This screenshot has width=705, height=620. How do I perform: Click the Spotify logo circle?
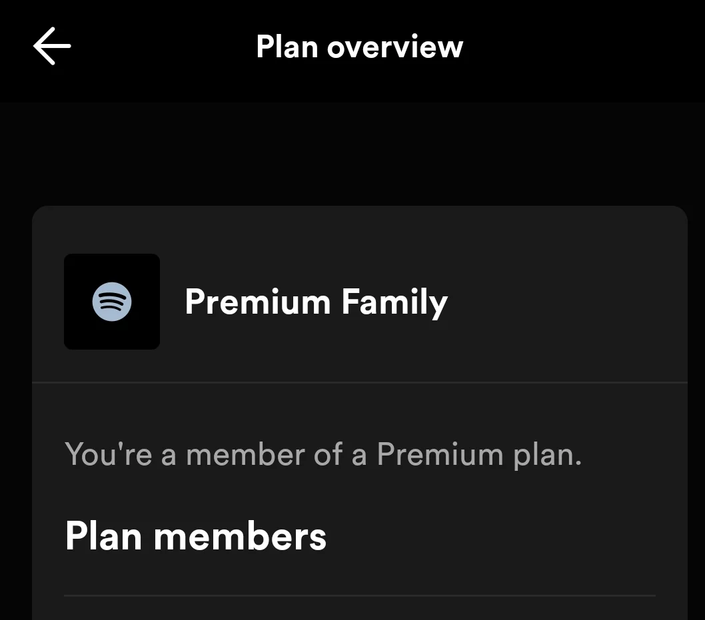click(112, 302)
